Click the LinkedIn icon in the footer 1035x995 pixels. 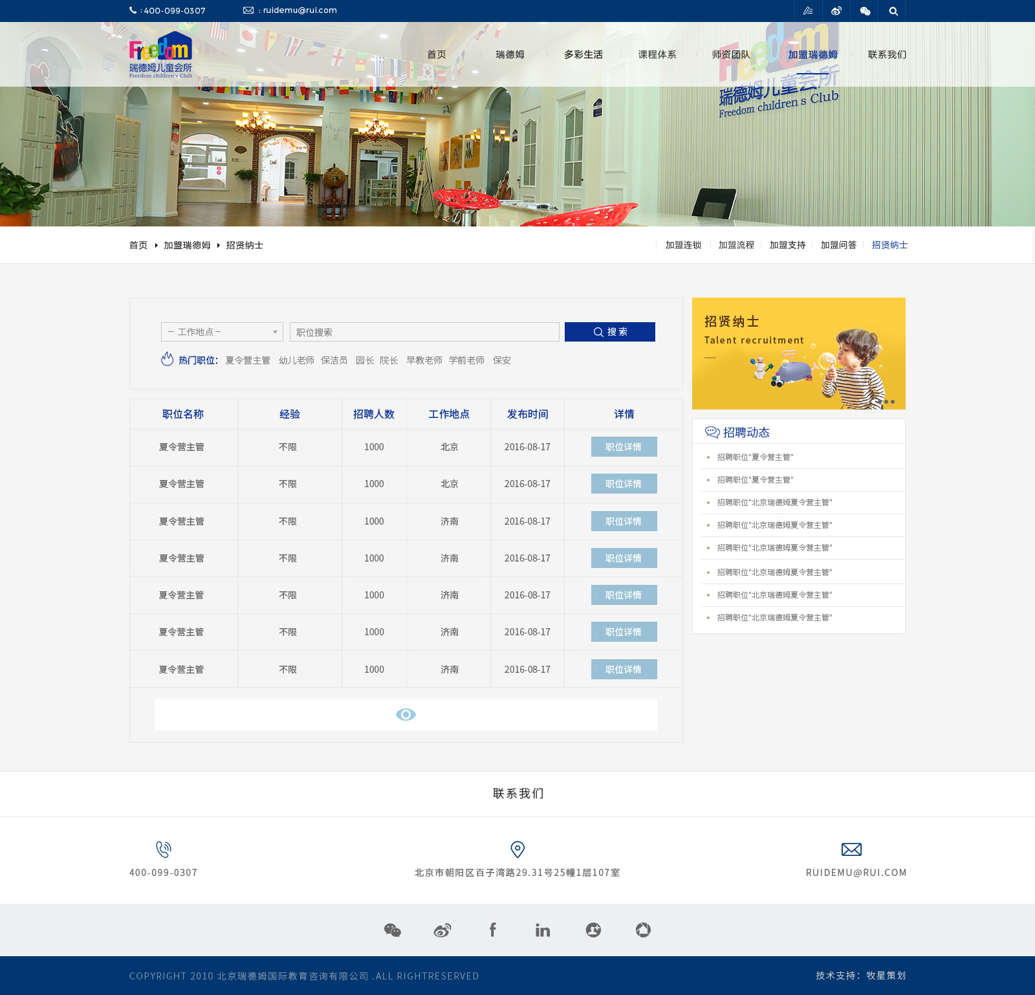pos(543,930)
